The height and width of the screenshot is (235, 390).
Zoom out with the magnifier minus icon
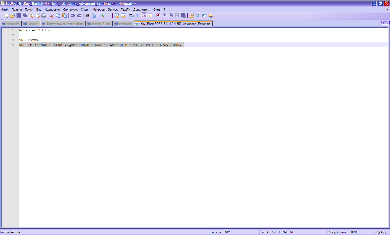tap(108, 16)
